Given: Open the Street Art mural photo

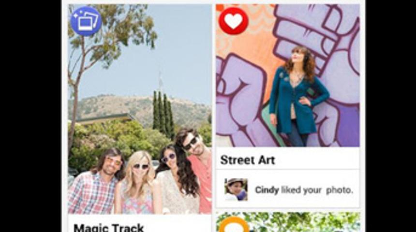Looking at the screenshot, I should 288,75.
